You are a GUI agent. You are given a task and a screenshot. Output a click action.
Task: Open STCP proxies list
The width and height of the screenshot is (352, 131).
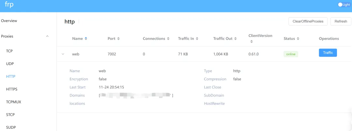tap(10, 115)
